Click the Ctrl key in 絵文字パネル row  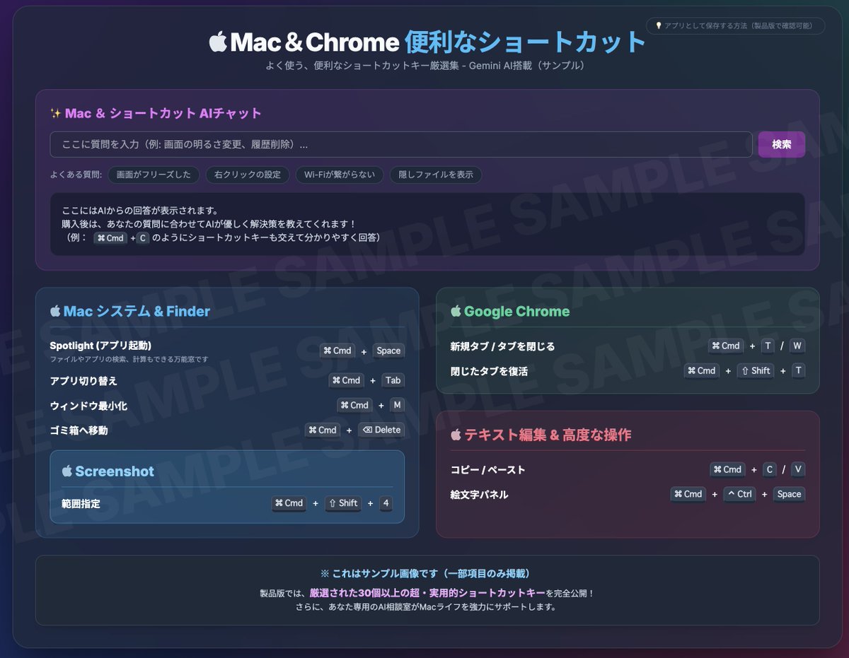739,494
